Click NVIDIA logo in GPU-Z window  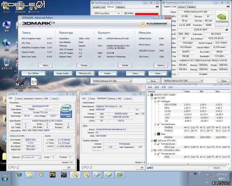221,18
